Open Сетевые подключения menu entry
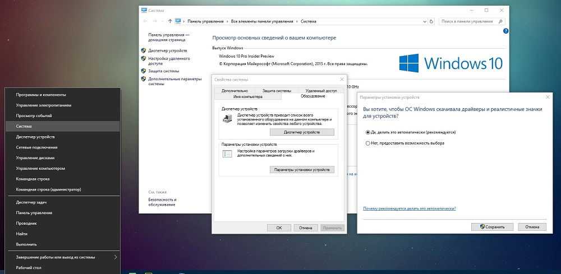Viewport: 561px width, 274px height. pos(63,147)
